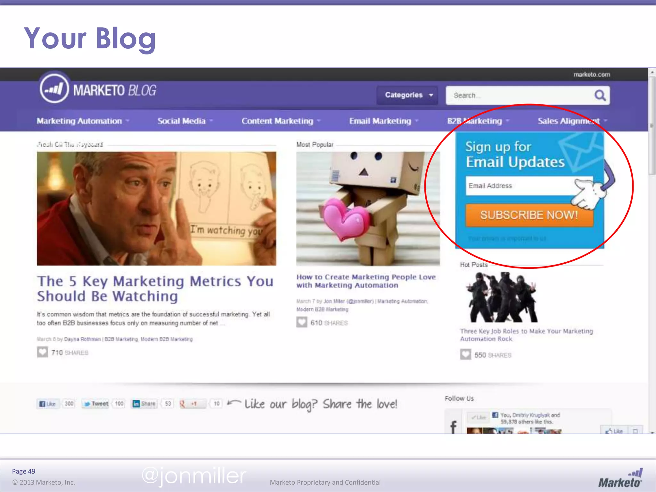The image size is (656, 492).
Task: Click the Facebook f icon under Follow Us
Action: tap(453, 427)
